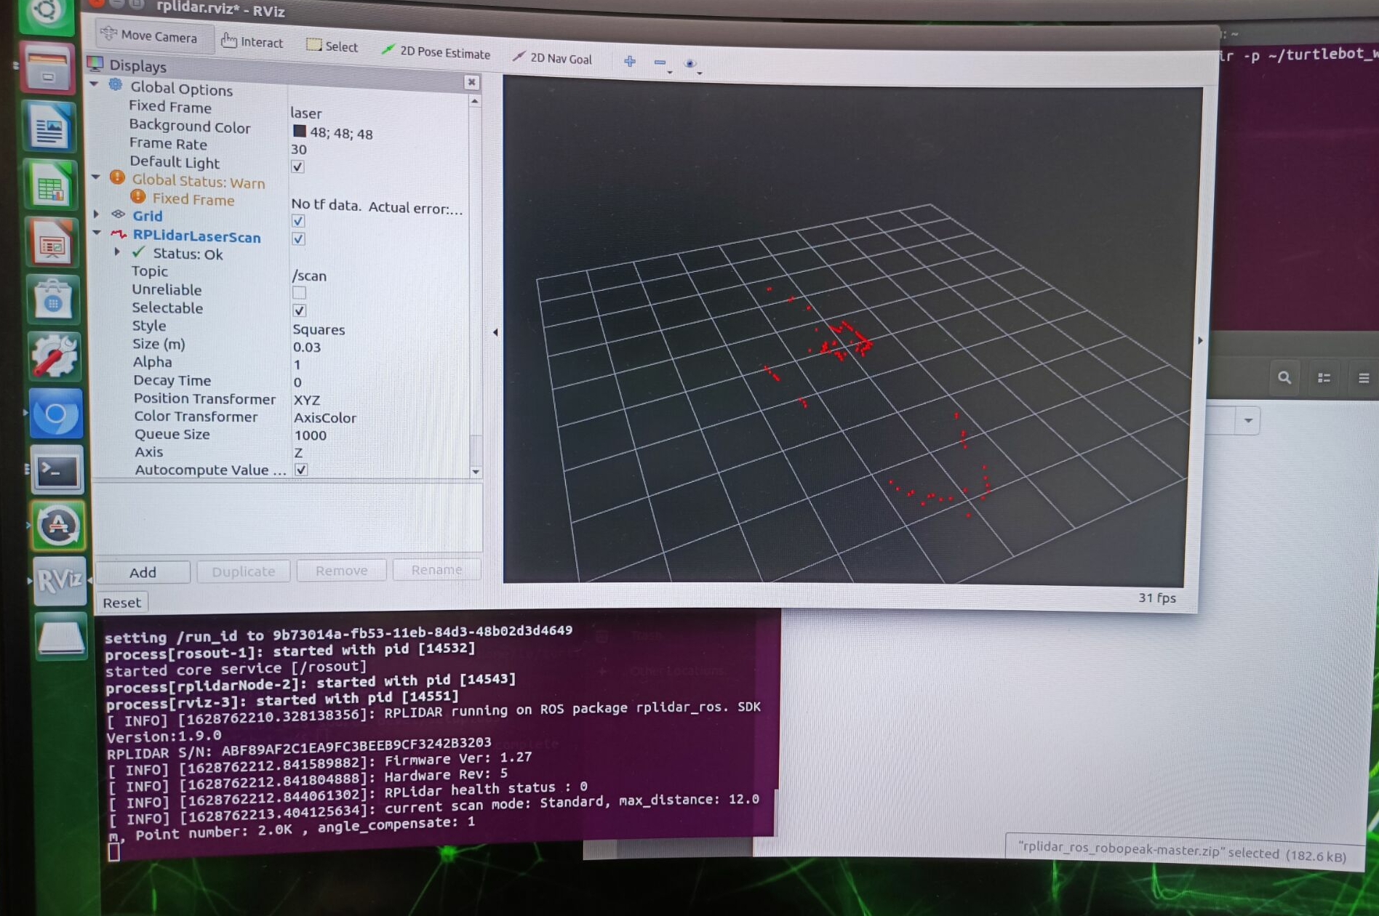Open the Files icon in dock
1379x916 pixels.
[48, 68]
